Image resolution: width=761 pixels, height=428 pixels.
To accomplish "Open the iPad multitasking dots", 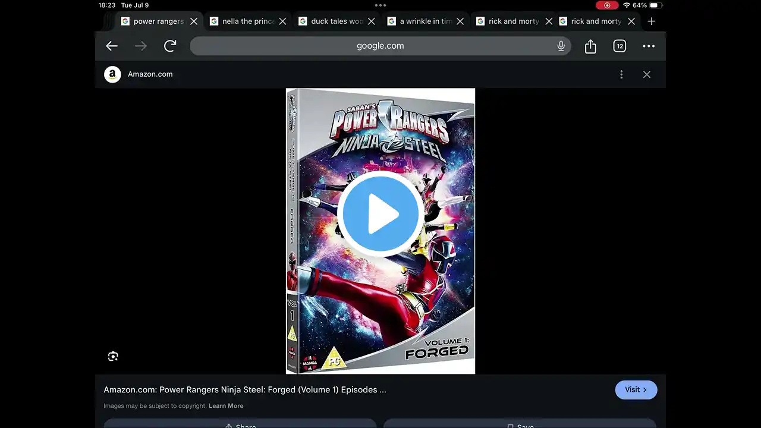I will (x=380, y=5).
